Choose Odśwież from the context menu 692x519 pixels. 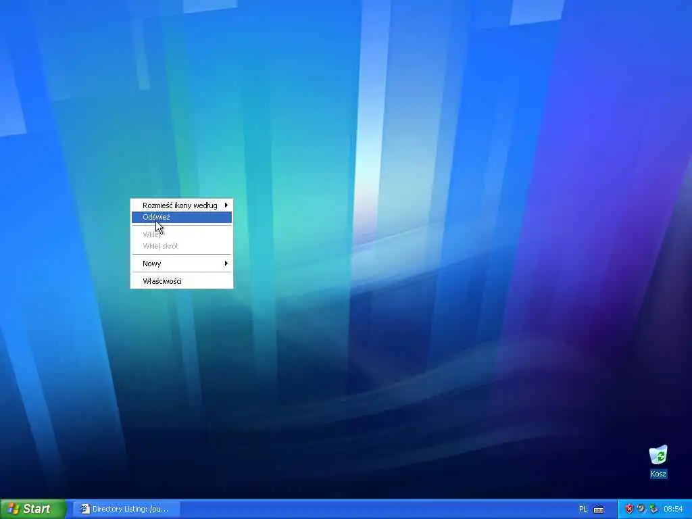[181, 217]
